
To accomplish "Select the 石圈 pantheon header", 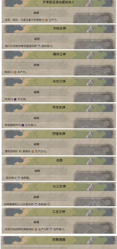I will point(59,160).
